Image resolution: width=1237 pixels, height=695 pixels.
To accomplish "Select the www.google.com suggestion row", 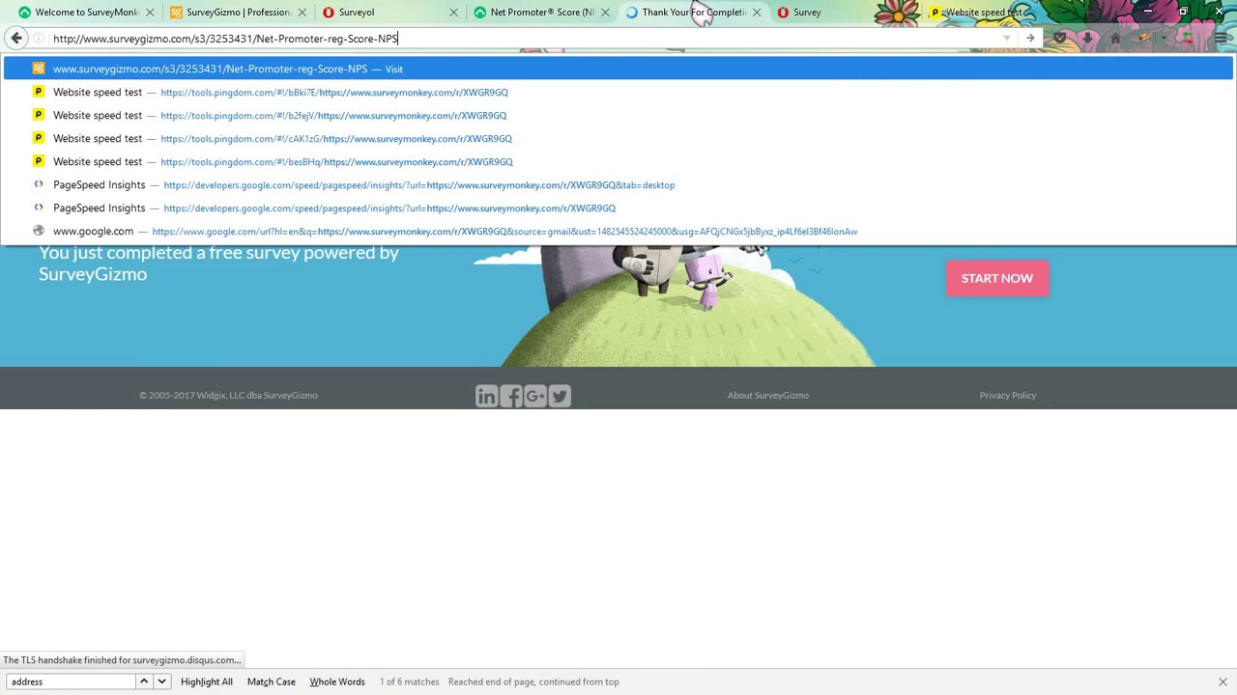I will tap(618, 231).
